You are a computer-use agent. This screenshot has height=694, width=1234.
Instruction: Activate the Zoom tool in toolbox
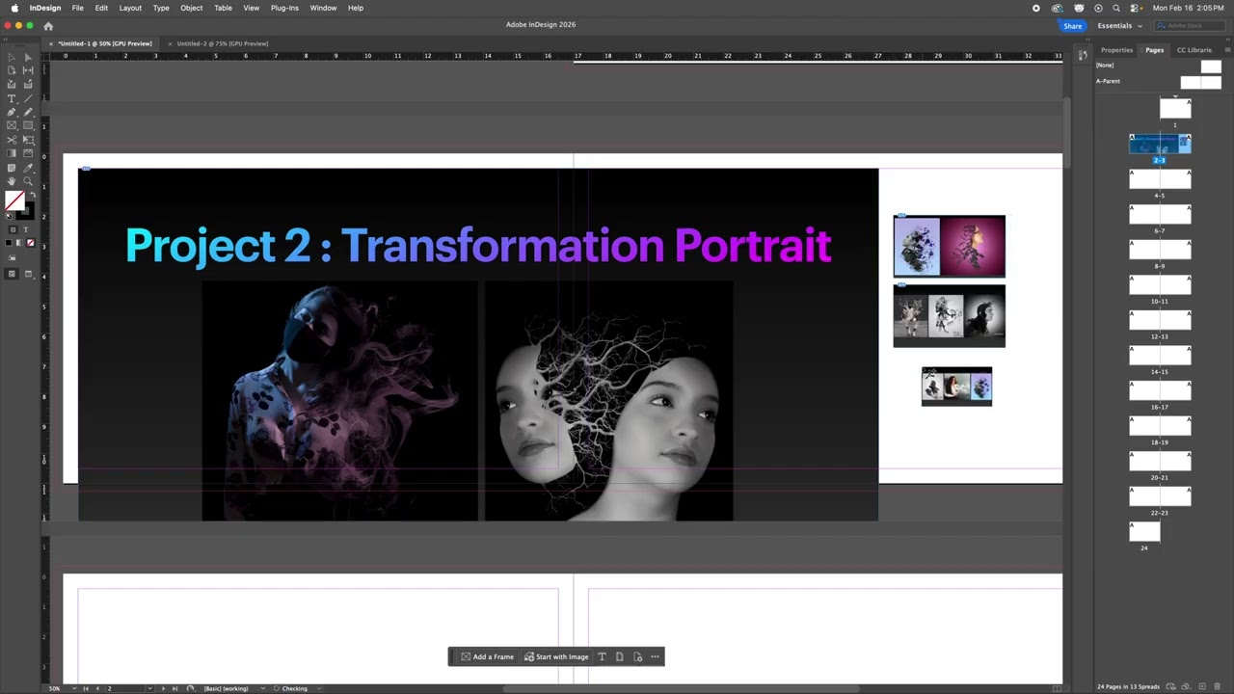[28, 181]
